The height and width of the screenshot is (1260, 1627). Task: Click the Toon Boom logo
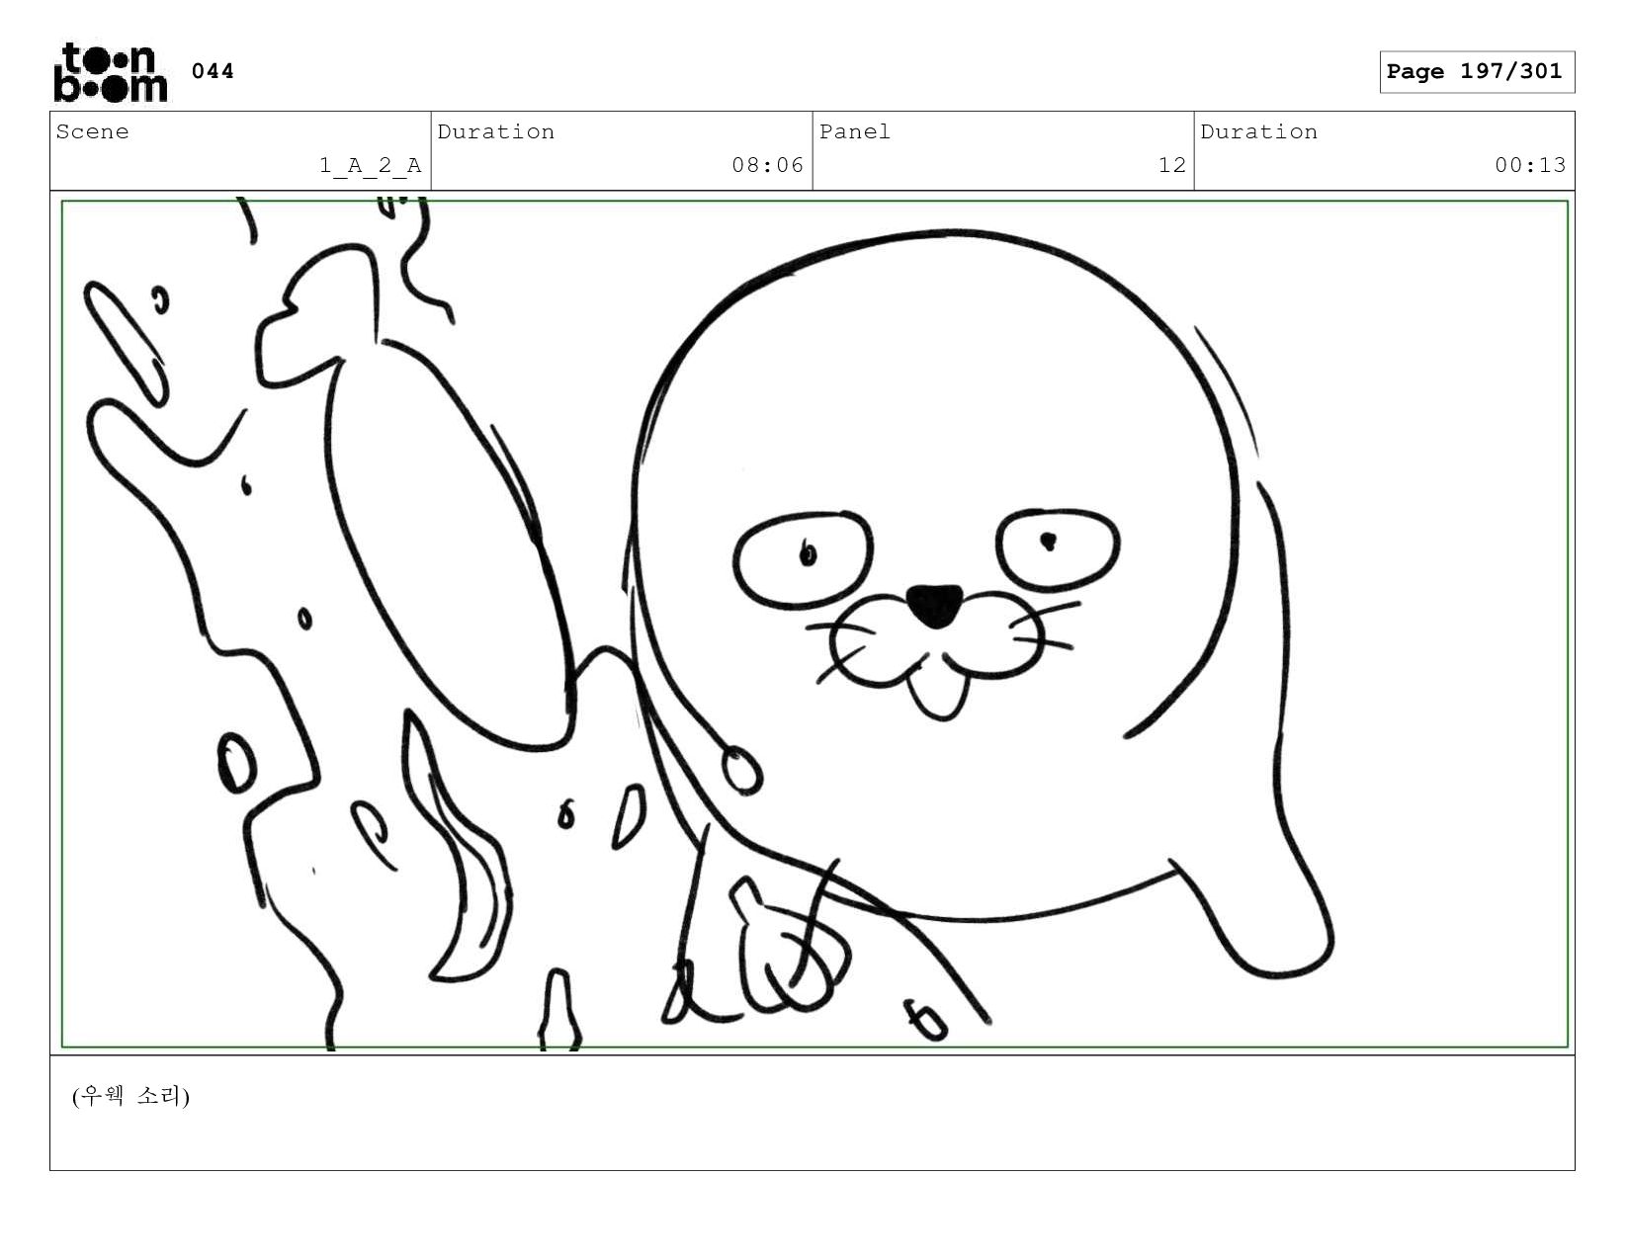pyautogui.click(x=111, y=72)
